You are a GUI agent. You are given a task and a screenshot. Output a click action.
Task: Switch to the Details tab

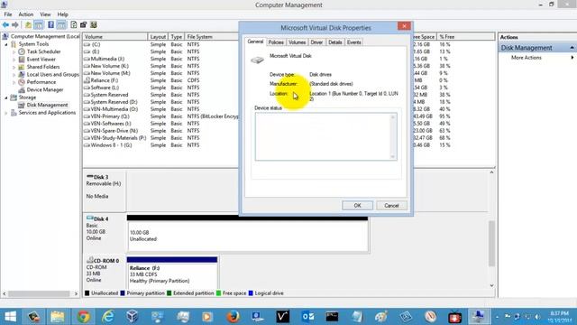[334, 42]
